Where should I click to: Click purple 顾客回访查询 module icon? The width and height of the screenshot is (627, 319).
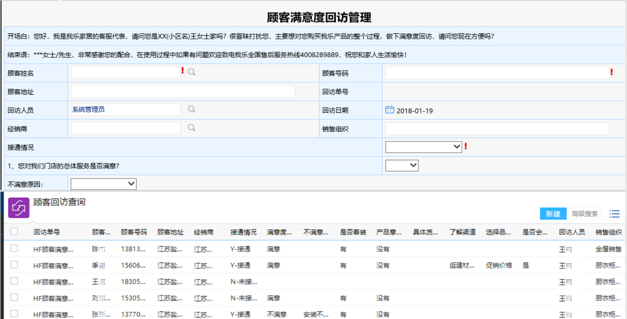tap(19, 207)
